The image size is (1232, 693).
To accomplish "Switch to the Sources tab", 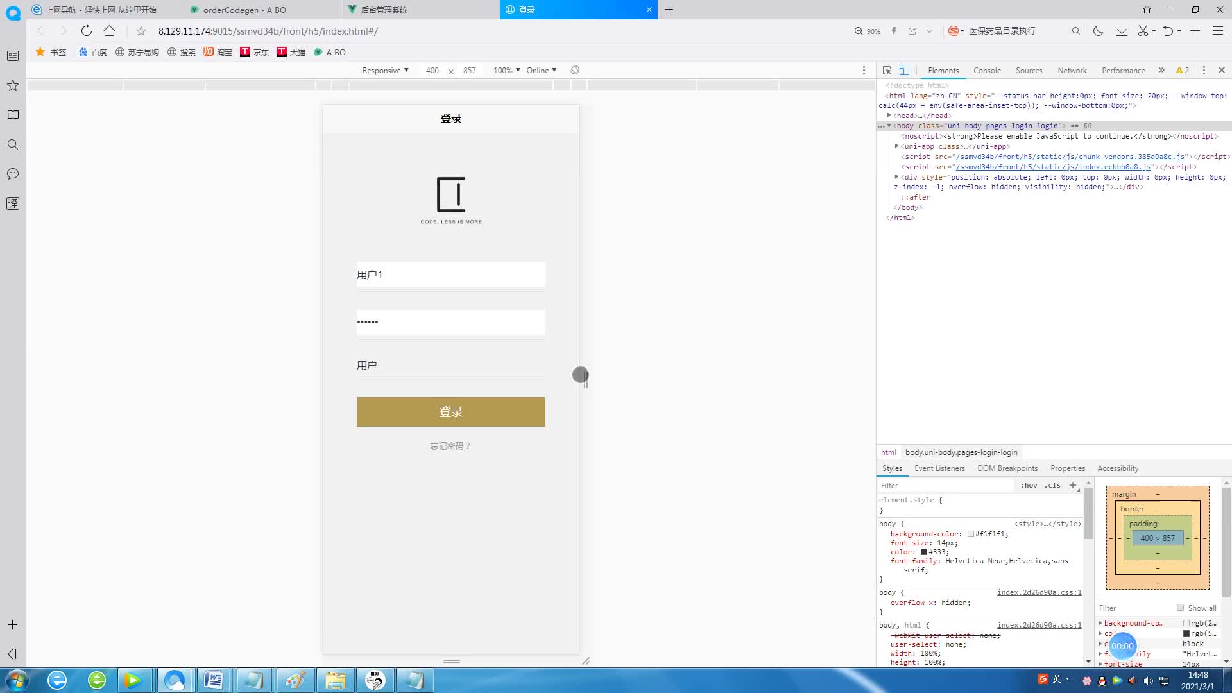I will click(x=1029, y=71).
